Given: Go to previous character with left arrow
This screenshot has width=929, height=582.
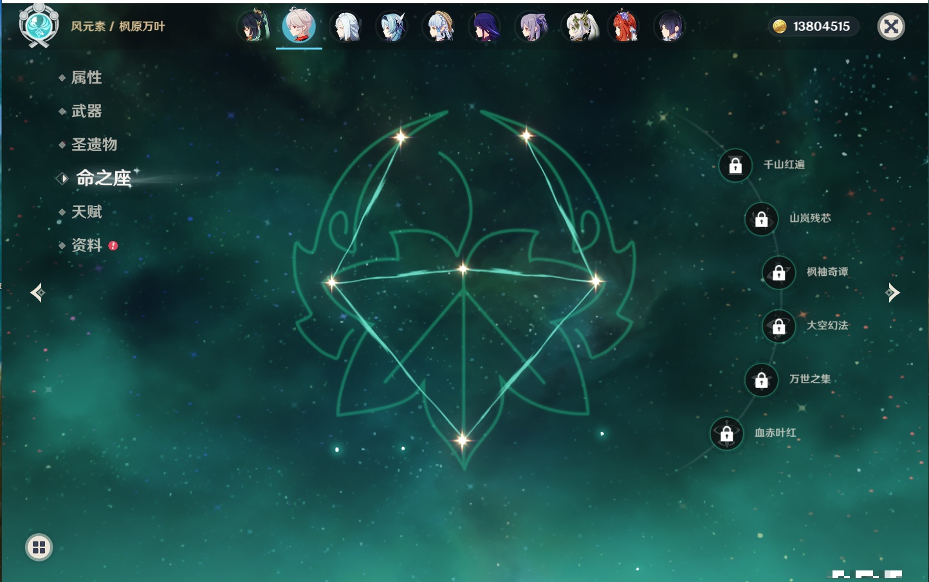Looking at the screenshot, I should pyautogui.click(x=37, y=293).
